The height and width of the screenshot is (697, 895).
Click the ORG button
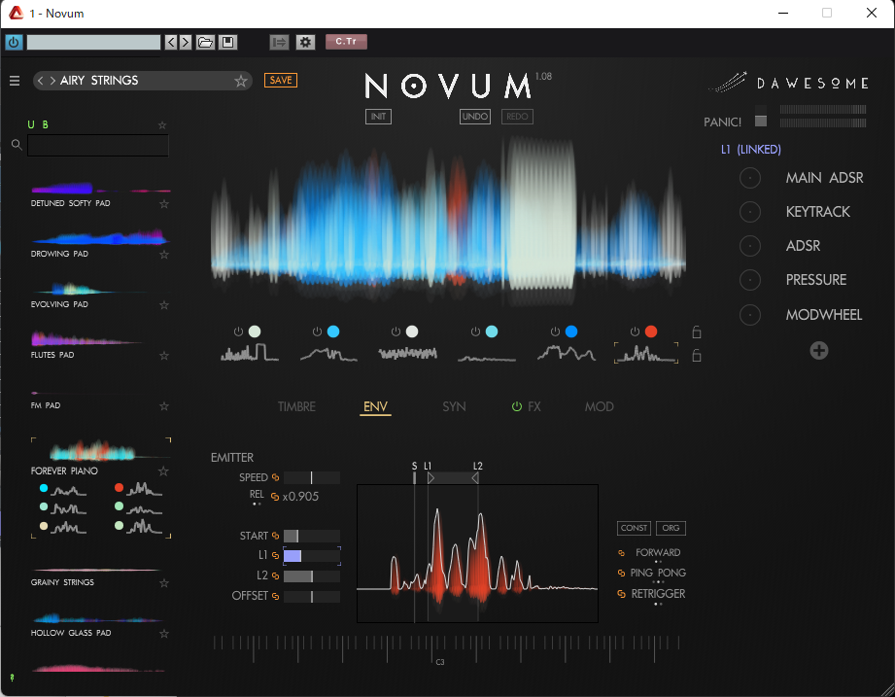[x=671, y=528]
